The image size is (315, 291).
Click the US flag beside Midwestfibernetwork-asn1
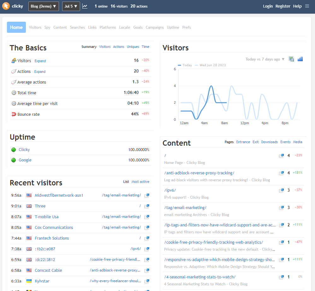pyautogui.click(x=29, y=195)
